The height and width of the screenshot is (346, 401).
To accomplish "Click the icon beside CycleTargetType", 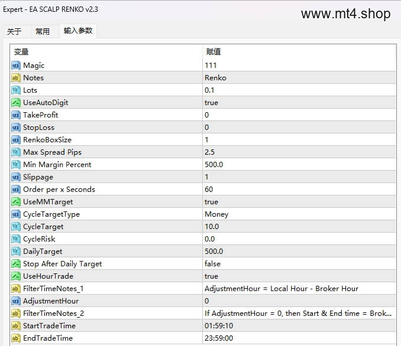I will tap(15, 214).
